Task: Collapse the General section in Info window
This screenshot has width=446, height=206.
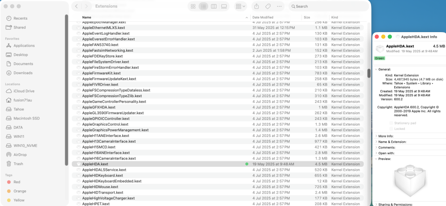Action: pos(376,70)
